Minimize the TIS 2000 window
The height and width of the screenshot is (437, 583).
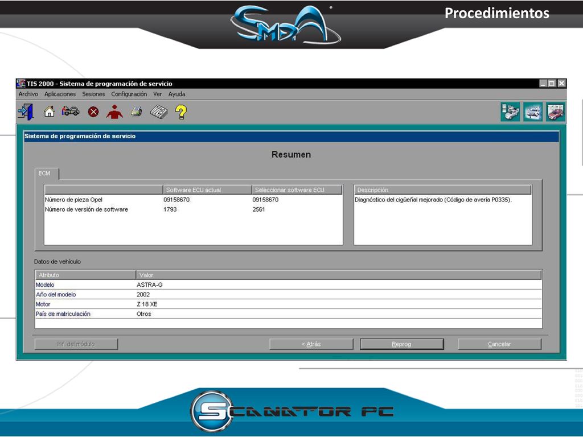pyautogui.click(x=543, y=84)
